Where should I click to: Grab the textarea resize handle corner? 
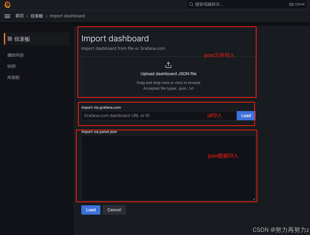(x=254, y=199)
